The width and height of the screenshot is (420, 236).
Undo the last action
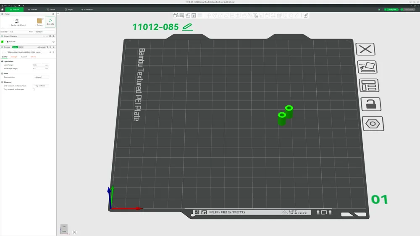(19, 5)
